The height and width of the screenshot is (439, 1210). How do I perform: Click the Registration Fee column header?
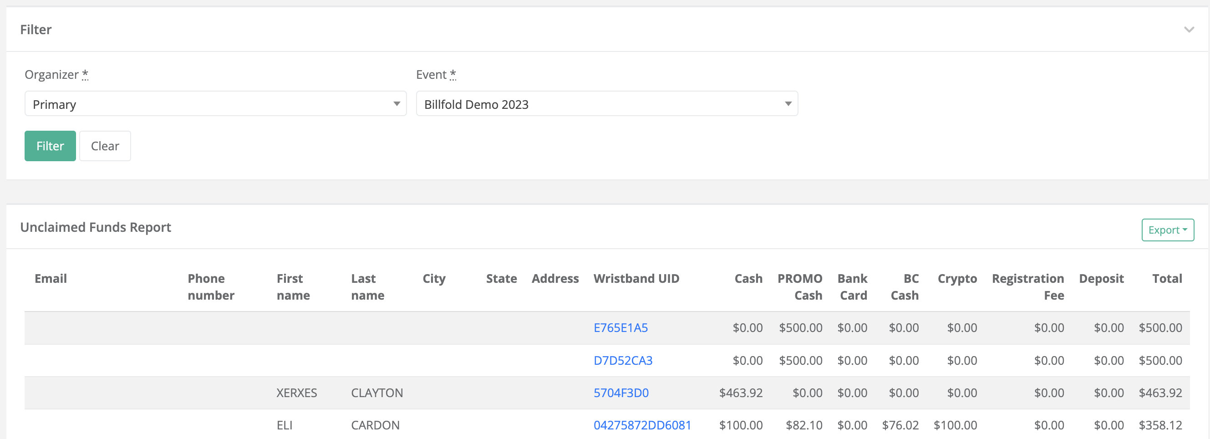pyautogui.click(x=1028, y=287)
